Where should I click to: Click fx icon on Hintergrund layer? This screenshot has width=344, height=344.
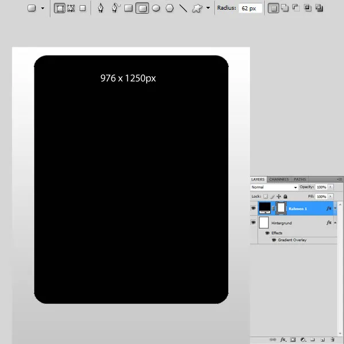coord(329,223)
